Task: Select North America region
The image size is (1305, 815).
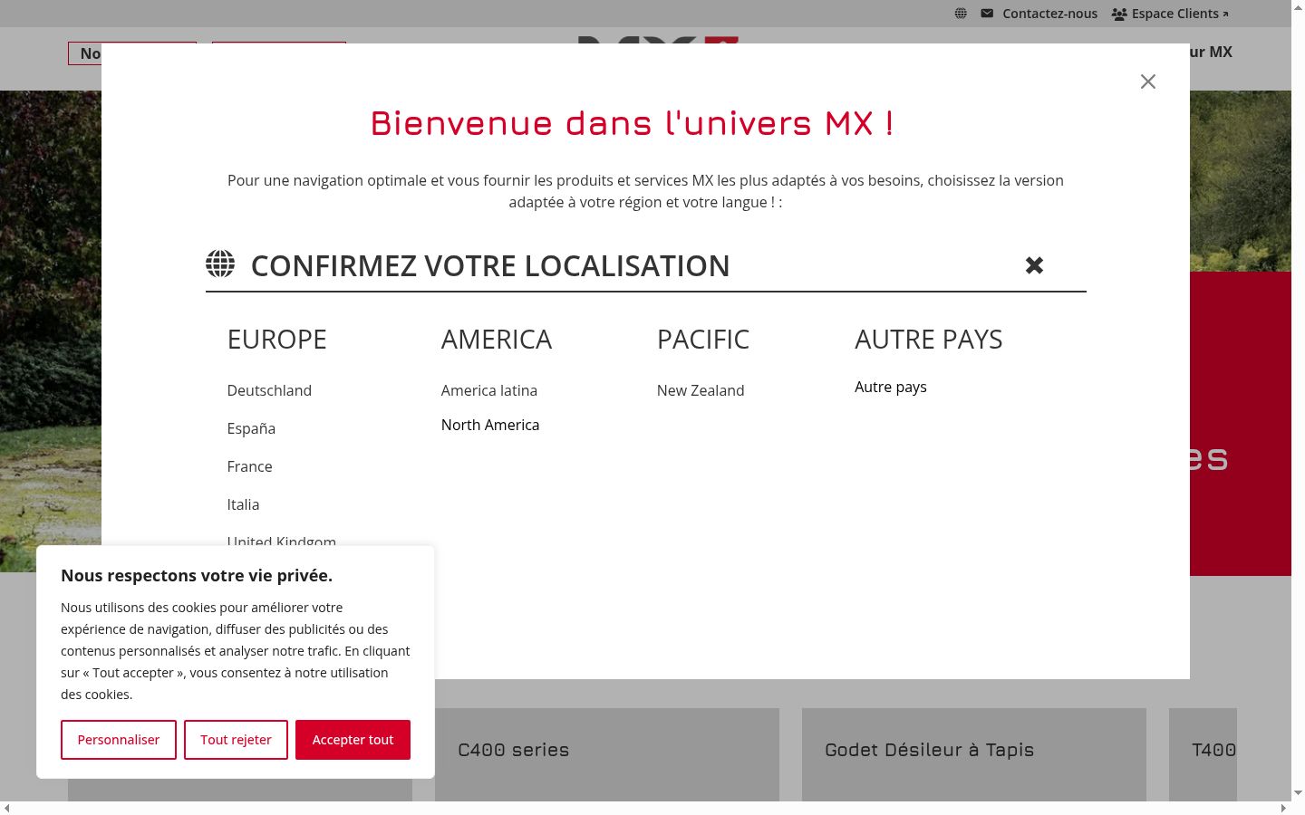Action: pyautogui.click(x=490, y=425)
